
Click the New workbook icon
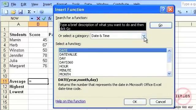click(x=6, y=12)
